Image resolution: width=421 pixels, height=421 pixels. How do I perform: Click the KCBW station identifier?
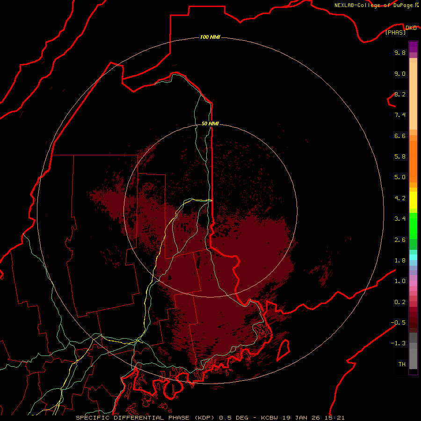(269, 418)
